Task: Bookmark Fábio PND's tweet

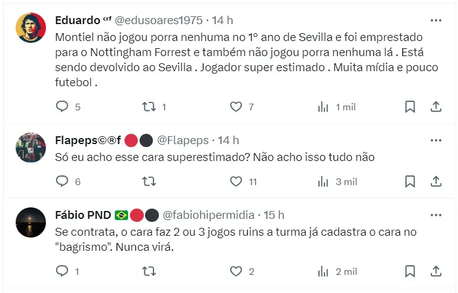Action: click(x=410, y=272)
